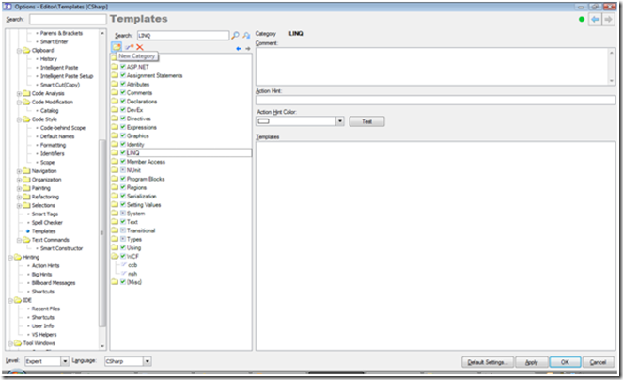Select Smart Tags in the options tree
Screen dimensions: 623x380
[x=45, y=214]
